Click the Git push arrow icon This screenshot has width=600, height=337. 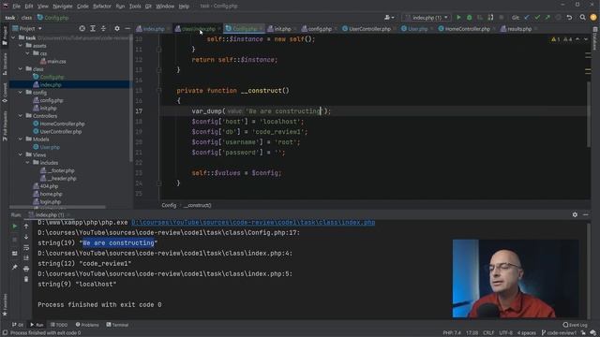[x=547, y=18]
